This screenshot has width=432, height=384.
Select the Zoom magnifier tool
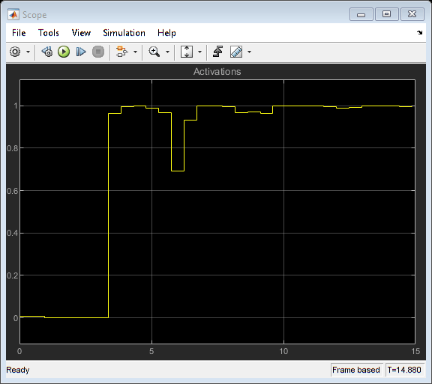[x=154, y=52]
